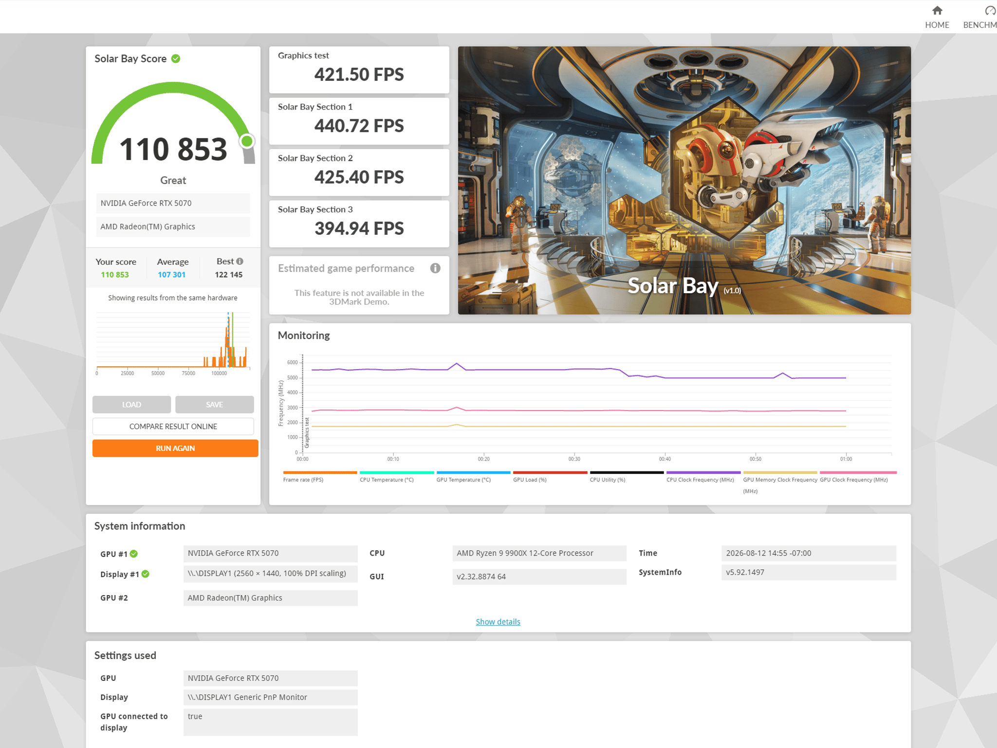Click the Best score info icon
The width and height of the screenshot is (997, 748).
pyautogui.click(x=240, y=262)
